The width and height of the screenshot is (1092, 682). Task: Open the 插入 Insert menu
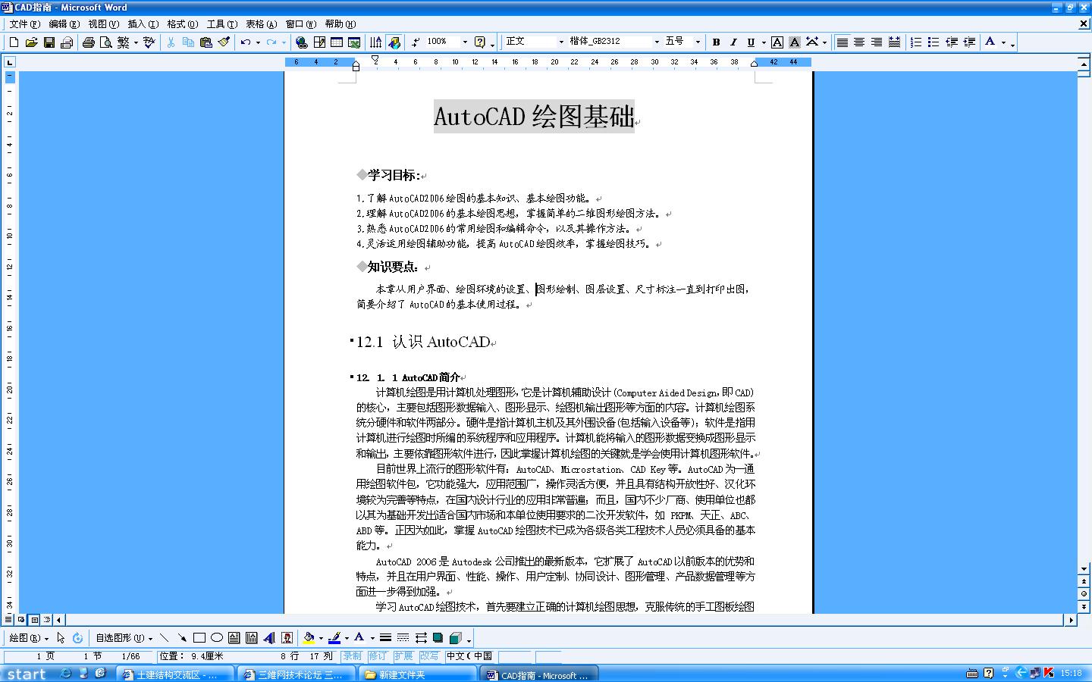(x=143, y=24)
